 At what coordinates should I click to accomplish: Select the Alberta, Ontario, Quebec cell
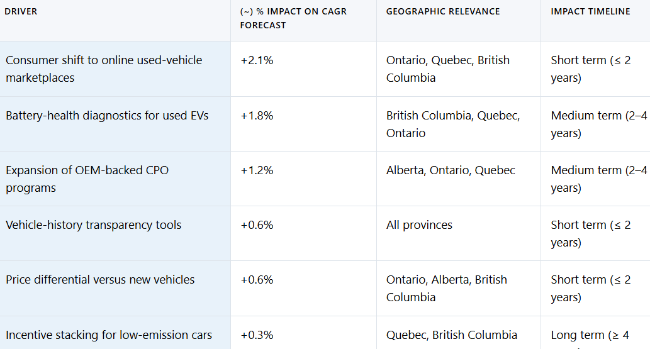[x=451, y=170]
